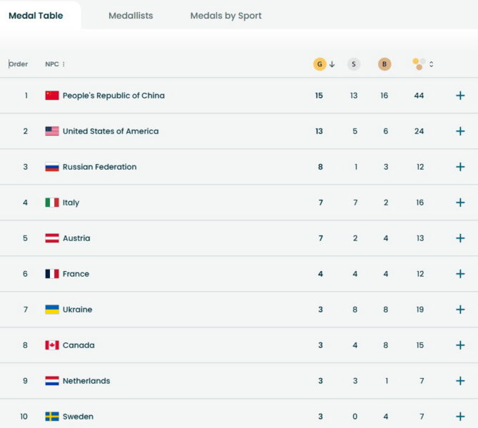This screenshot has height=428, width=478.
Task: Open Medals by Sport tab
Action: click(225, 16)
